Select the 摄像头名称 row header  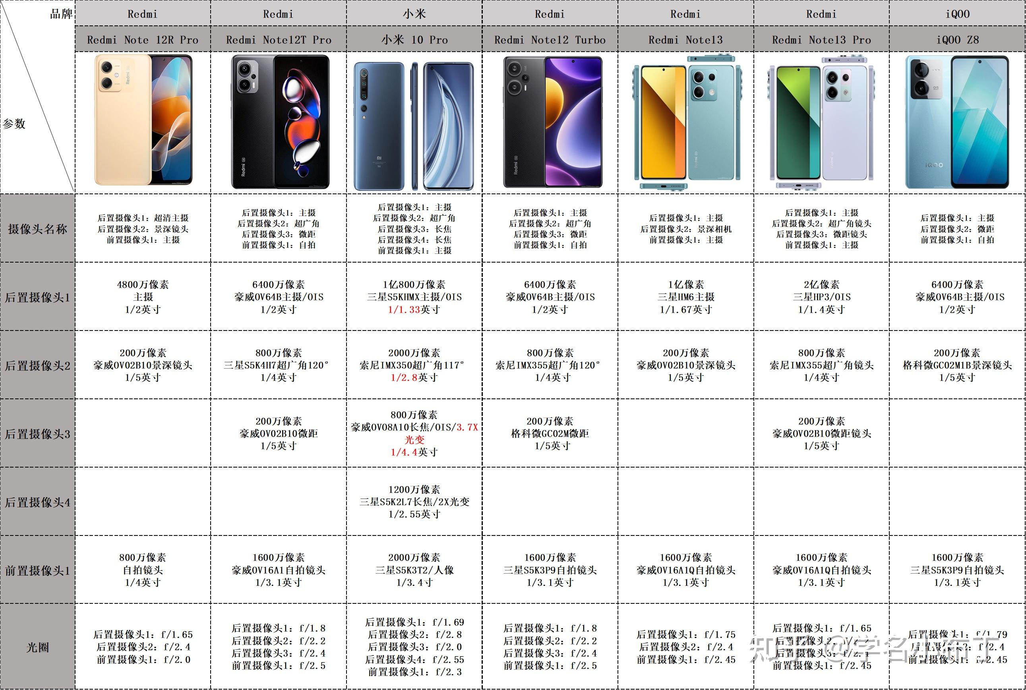tap(37, 228)
